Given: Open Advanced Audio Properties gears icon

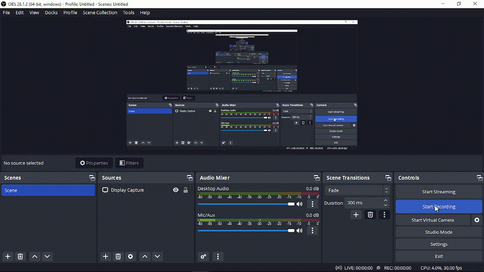Looking at the screenshot, I should [203, 257].
